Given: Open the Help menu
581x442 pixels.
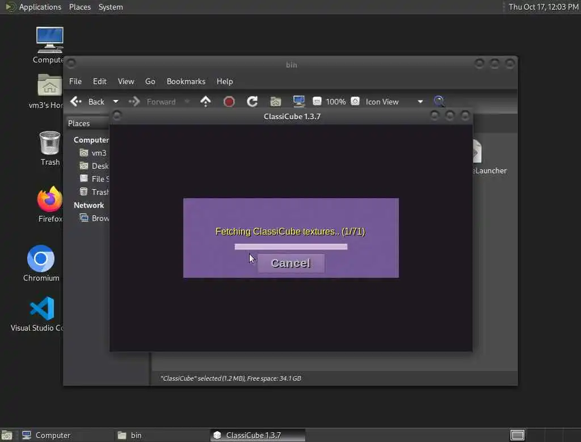Looking at the screenshot, I should click(225, 81).
